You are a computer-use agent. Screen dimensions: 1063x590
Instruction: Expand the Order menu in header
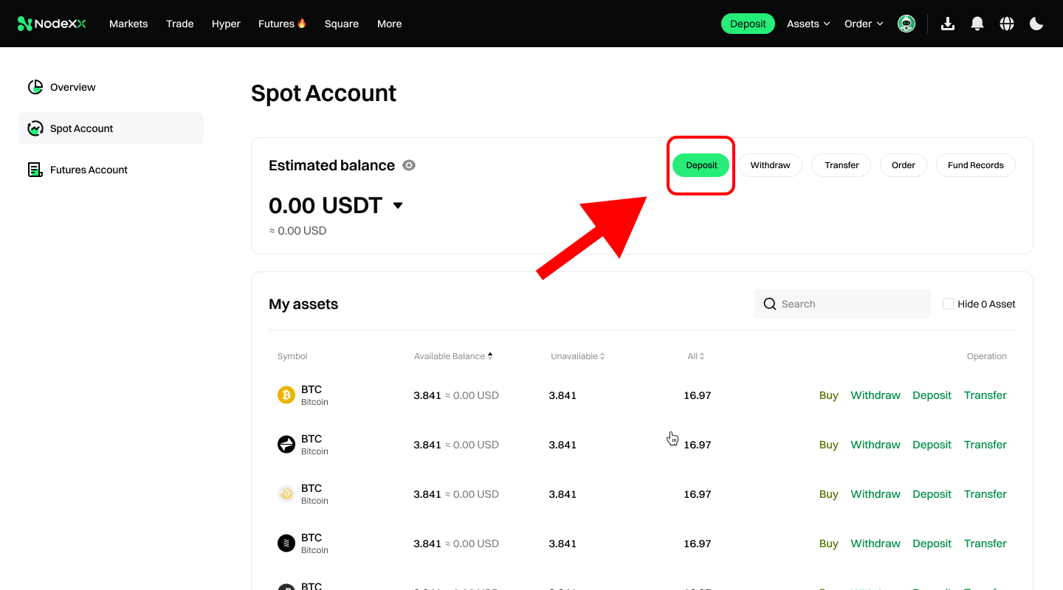tap(864, 24)
